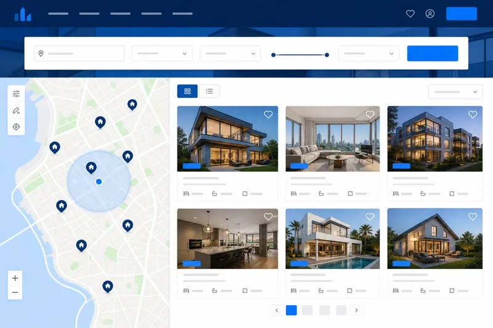The height and width of the screenshot is (328, 493).
Task: Click the blue button in top header
Action: pos(461,14)
